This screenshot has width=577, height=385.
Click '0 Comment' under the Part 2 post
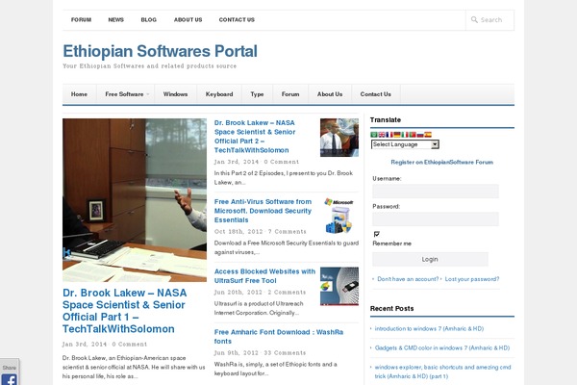point(282,162)
